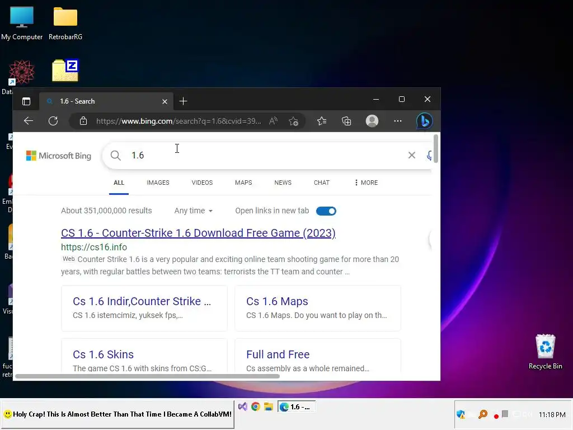Image resolution: width=573 pixels, height=430 pixels.
Task: Open Cs 1.6 Indir,Counter Strike link
Action: click(142, 301)
